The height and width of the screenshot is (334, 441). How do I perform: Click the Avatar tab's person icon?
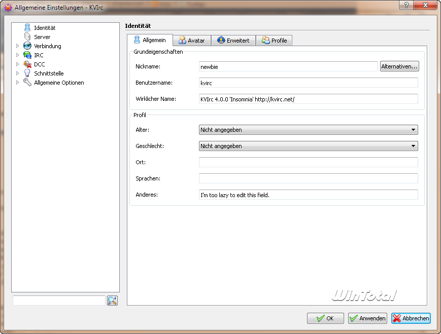[x=182, y=40]
